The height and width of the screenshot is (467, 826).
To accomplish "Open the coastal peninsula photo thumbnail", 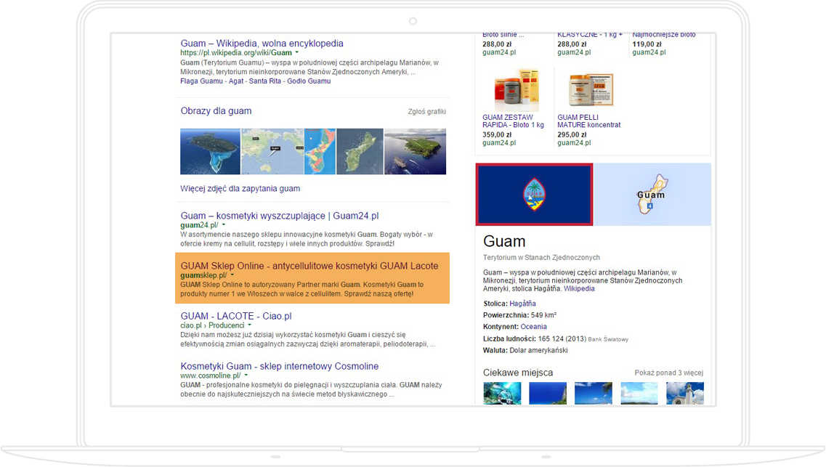I will 415,152.
